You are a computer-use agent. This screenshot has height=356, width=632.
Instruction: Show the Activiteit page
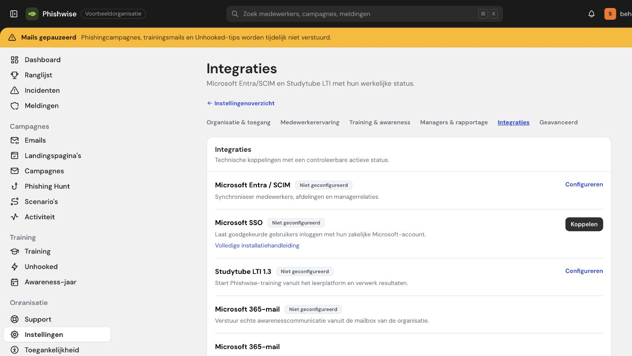[57, 217]
